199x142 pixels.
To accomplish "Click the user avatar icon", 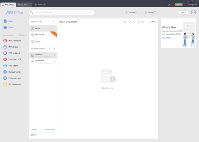I will 193,12.
